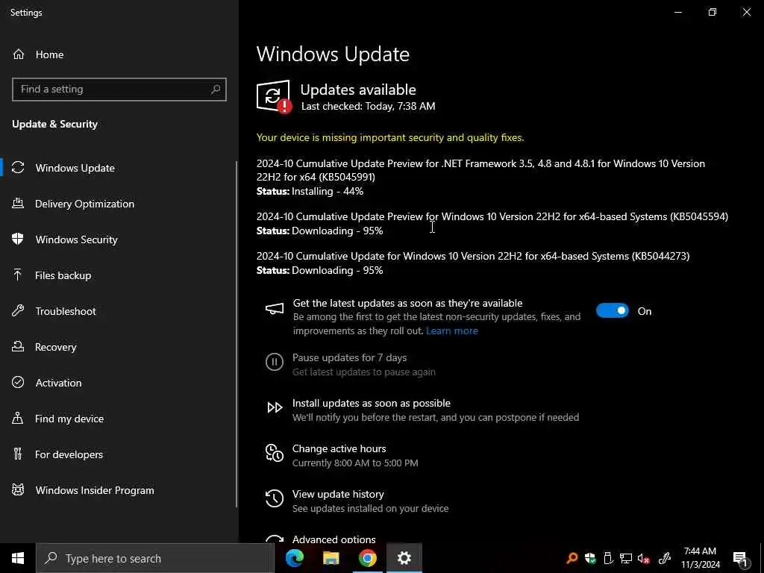Open the Action Center notifications icon
The image size is (764, 573).
click(741, 559)
